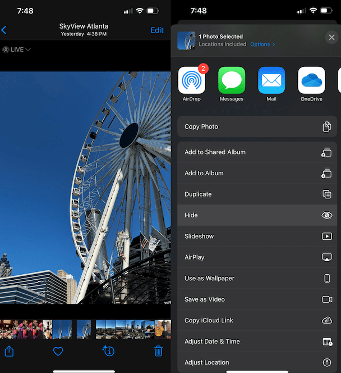Click the copy documents icon
Image resolution: width=341 pixels, height=373 pixels.
(327, 126)
